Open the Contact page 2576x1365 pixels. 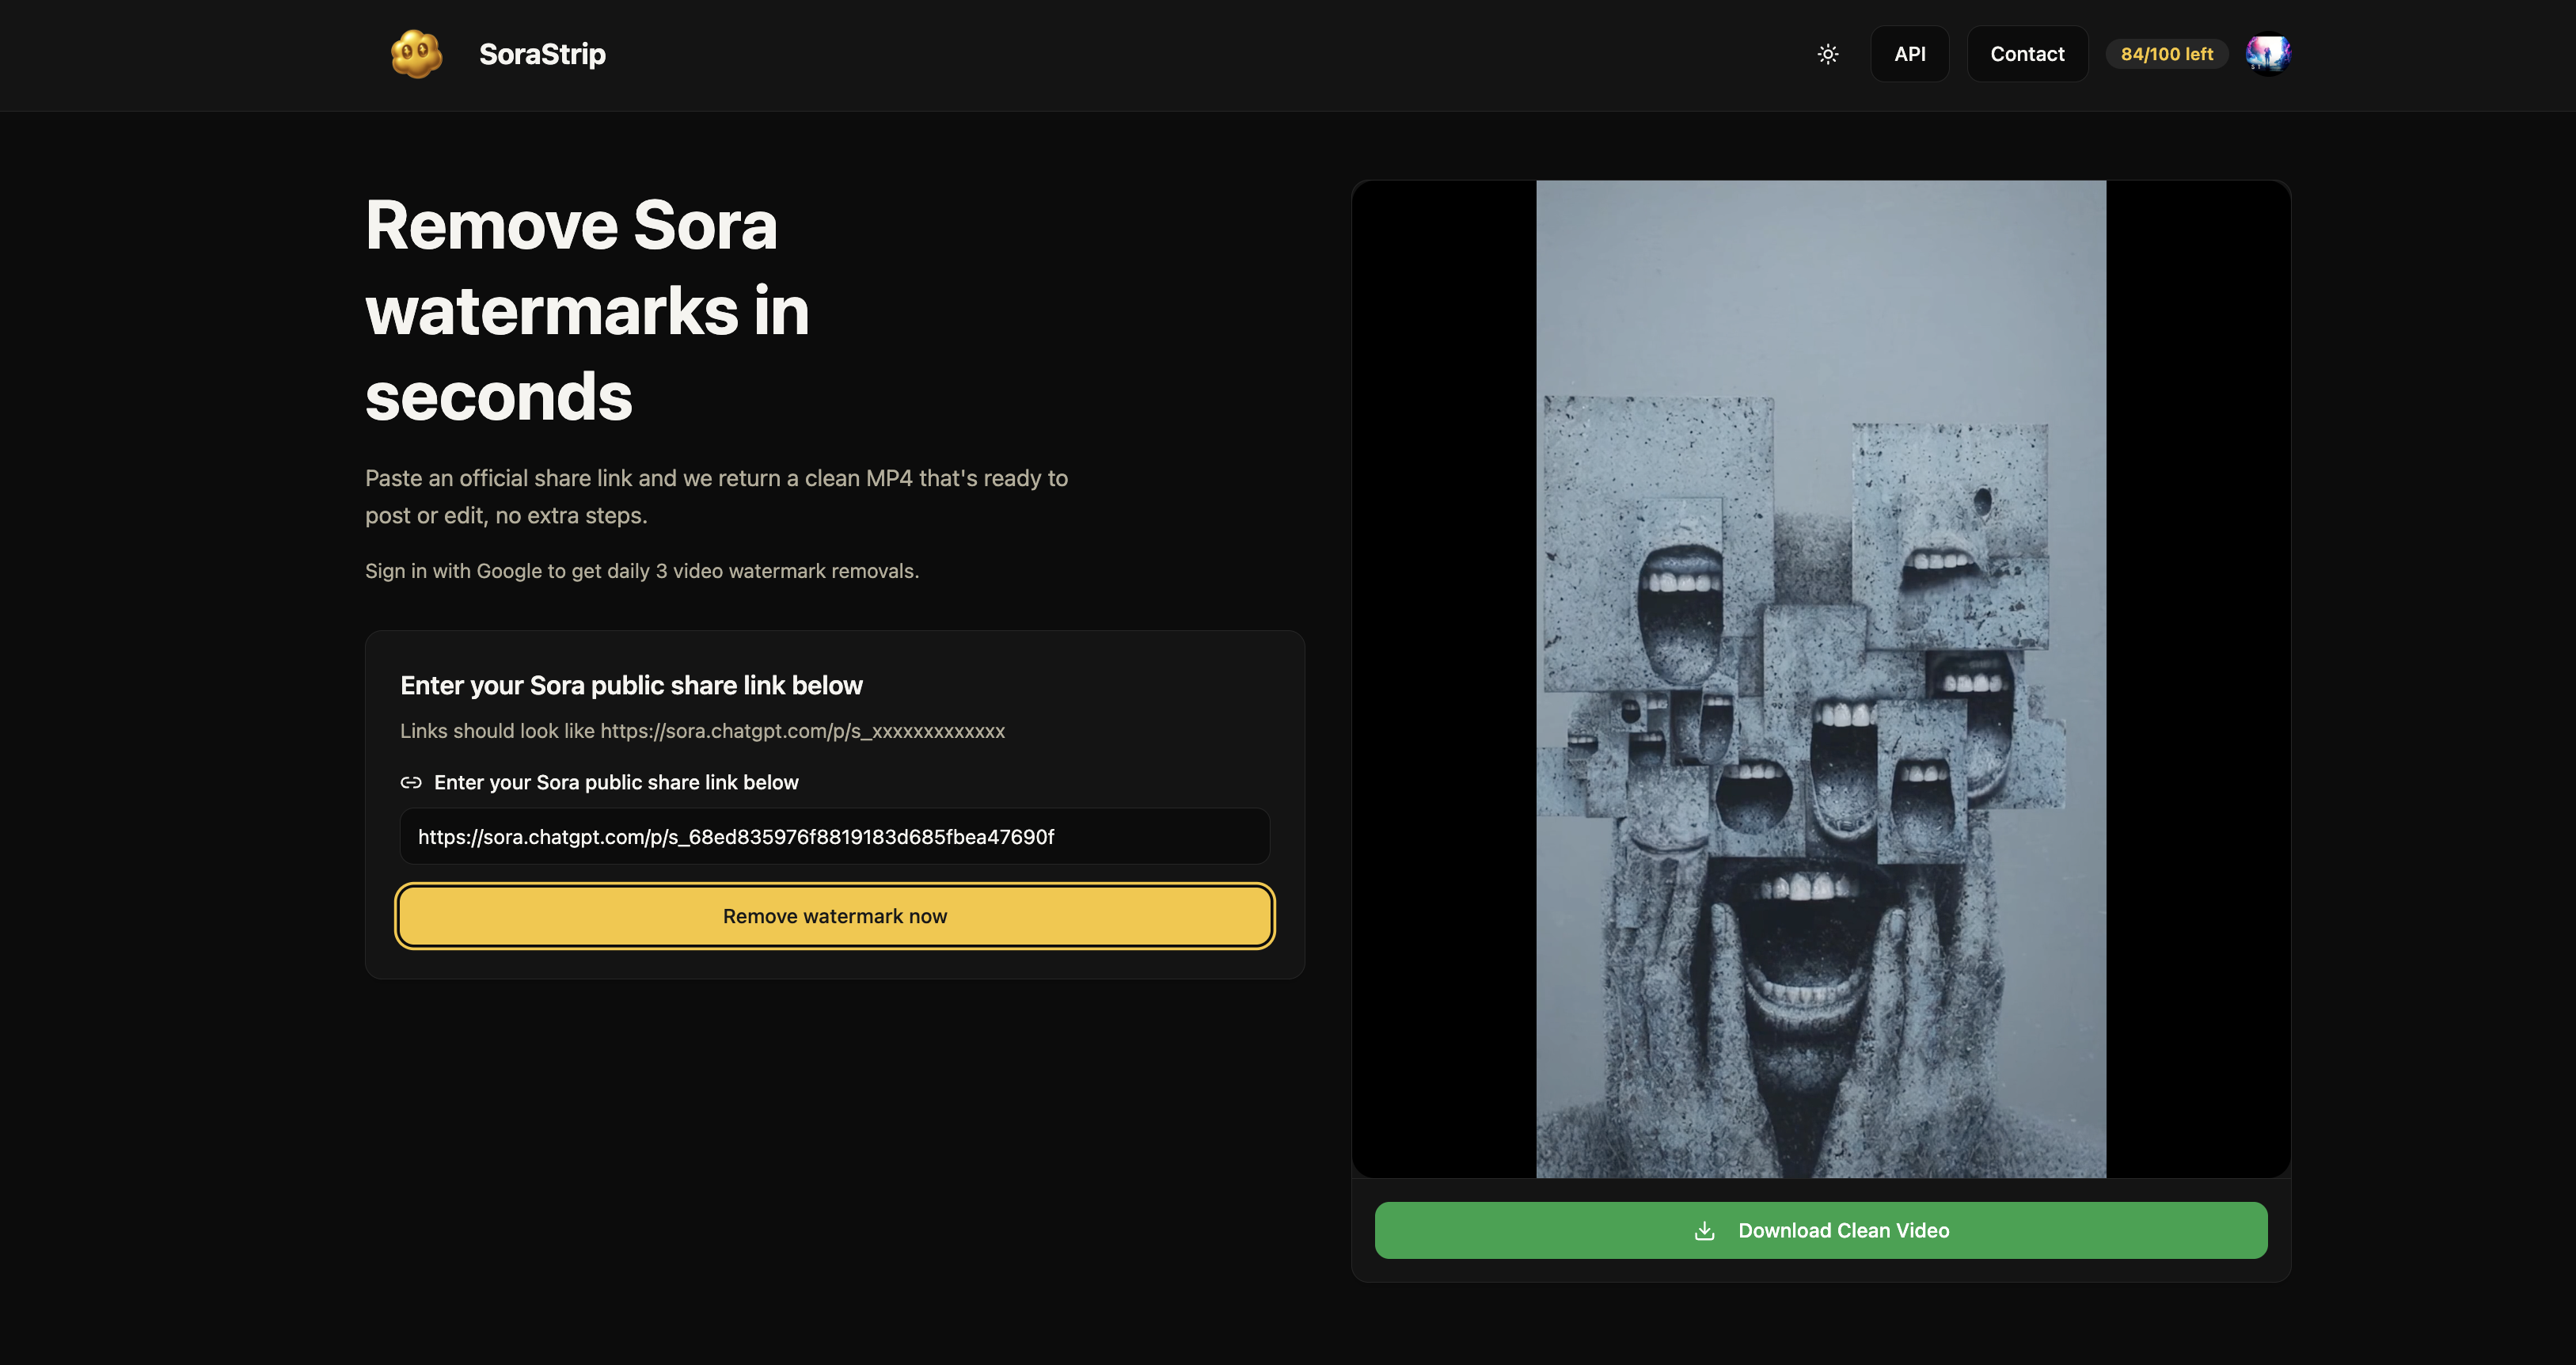tap(2026, 54)
